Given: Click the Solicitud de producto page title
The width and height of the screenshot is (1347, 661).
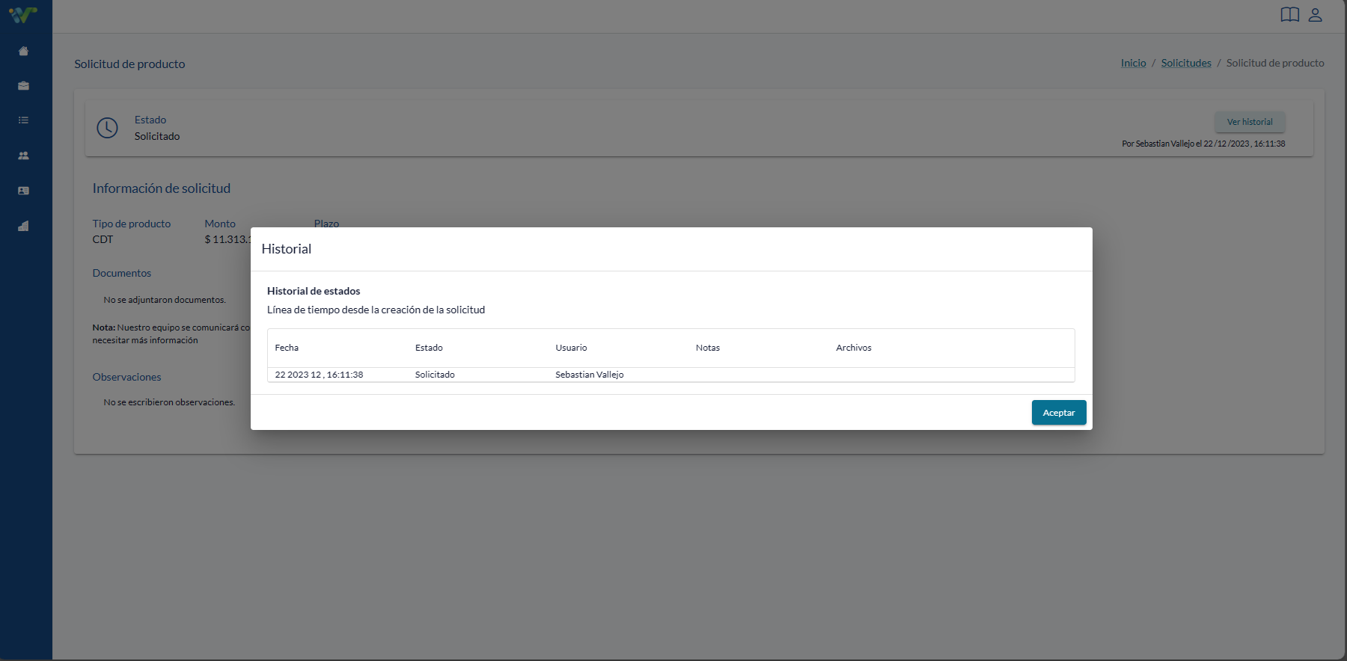Looking at the screenshot, I should click(129, 64).
